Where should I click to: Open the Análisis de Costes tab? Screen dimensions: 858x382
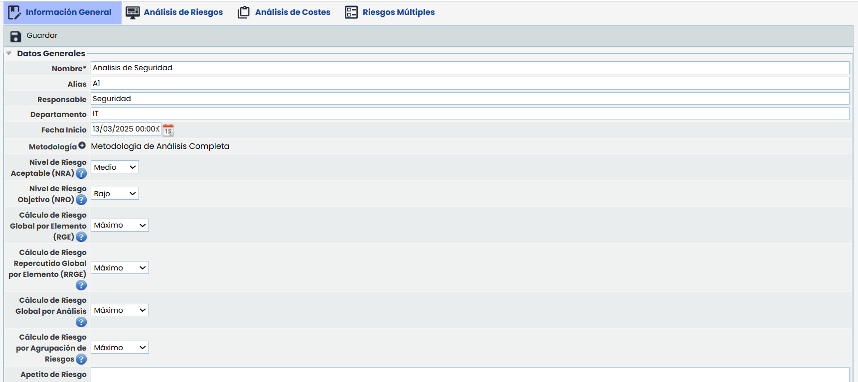pyautogui.click(x=284, y=12)
